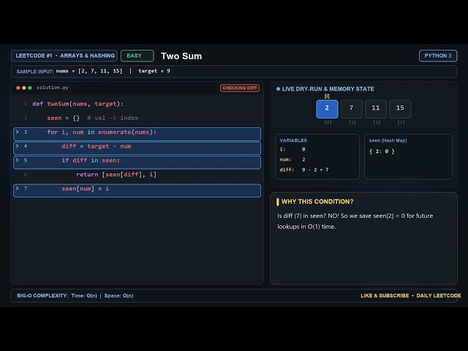Click the seen (Hash Map) heading
Screen dimensions: 468x351
(x=388, y=140)
